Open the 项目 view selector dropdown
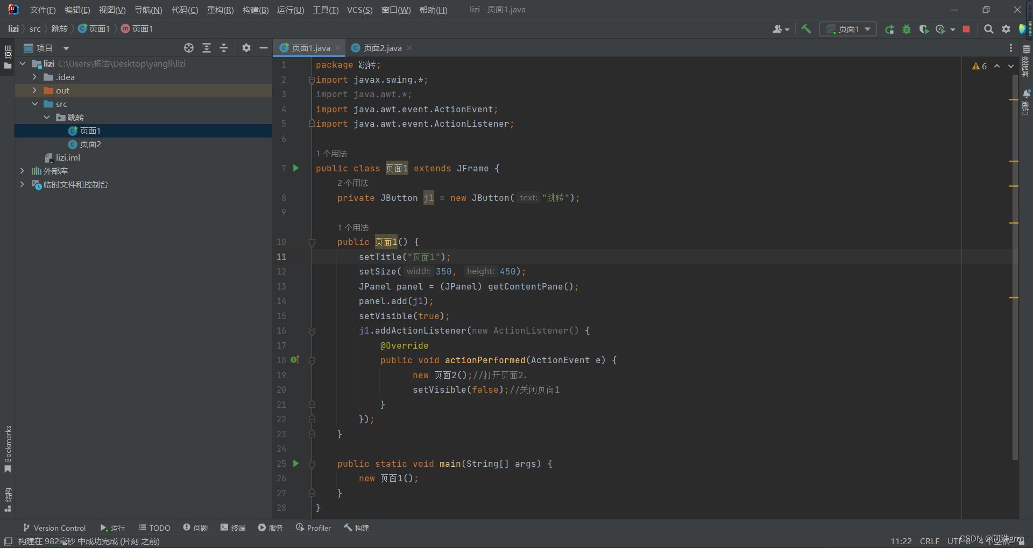The height and width of the screenshot is (549, 1033). [47, 48]
